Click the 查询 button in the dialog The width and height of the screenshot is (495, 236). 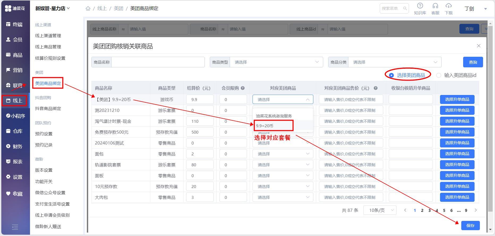click(473, 62)
